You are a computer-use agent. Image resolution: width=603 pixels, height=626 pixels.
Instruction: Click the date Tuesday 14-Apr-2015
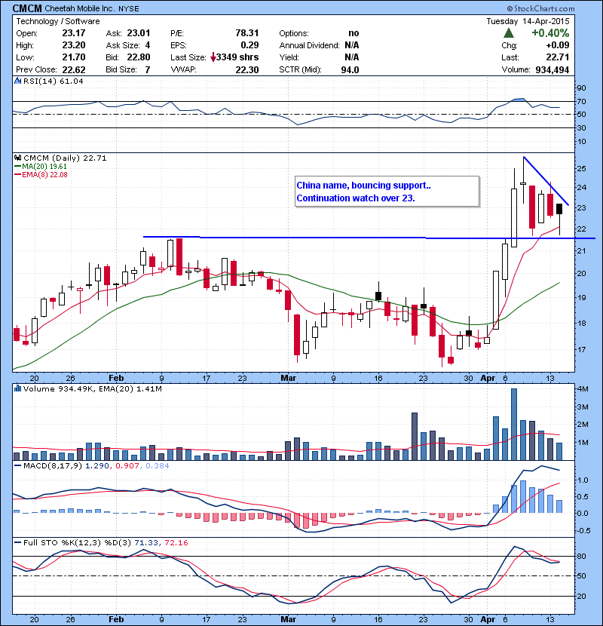click(x=528, y=21)
